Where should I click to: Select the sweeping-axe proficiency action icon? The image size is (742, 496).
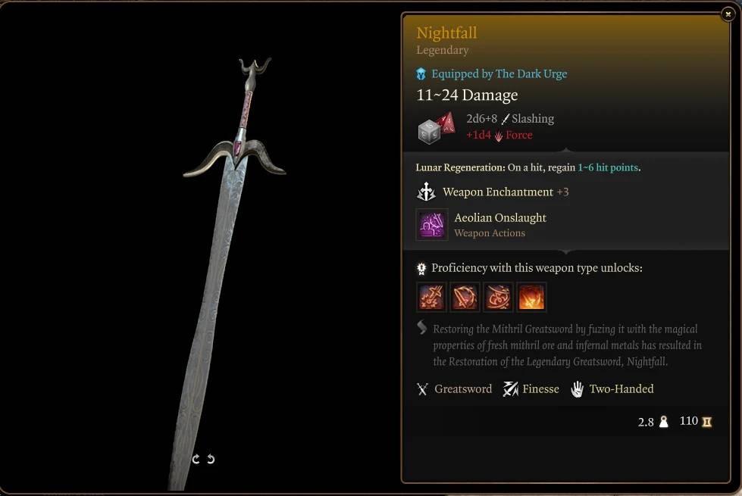point(498,297)
